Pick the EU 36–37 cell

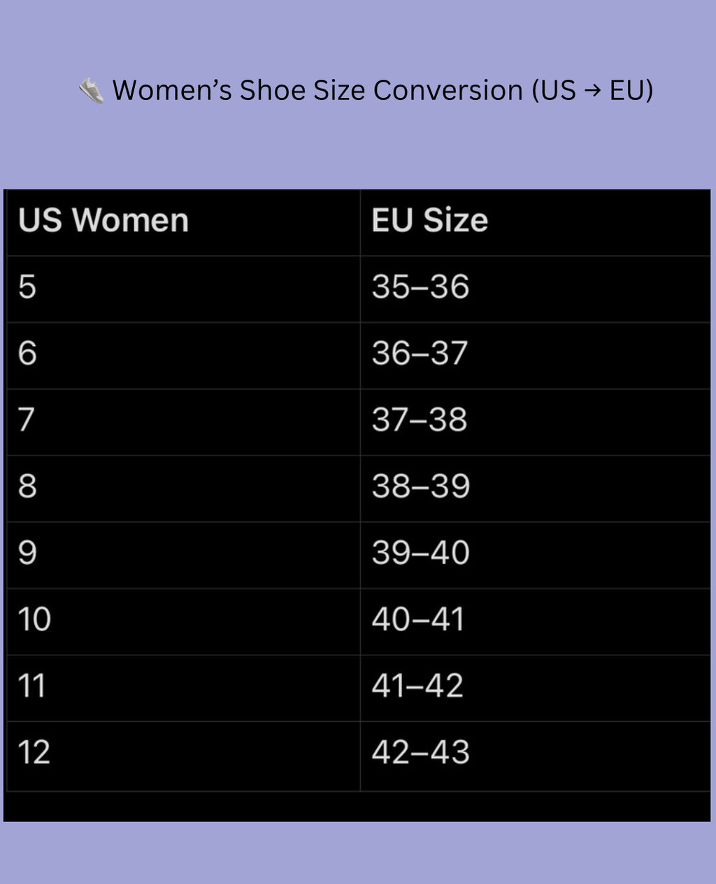coord(420,354)
